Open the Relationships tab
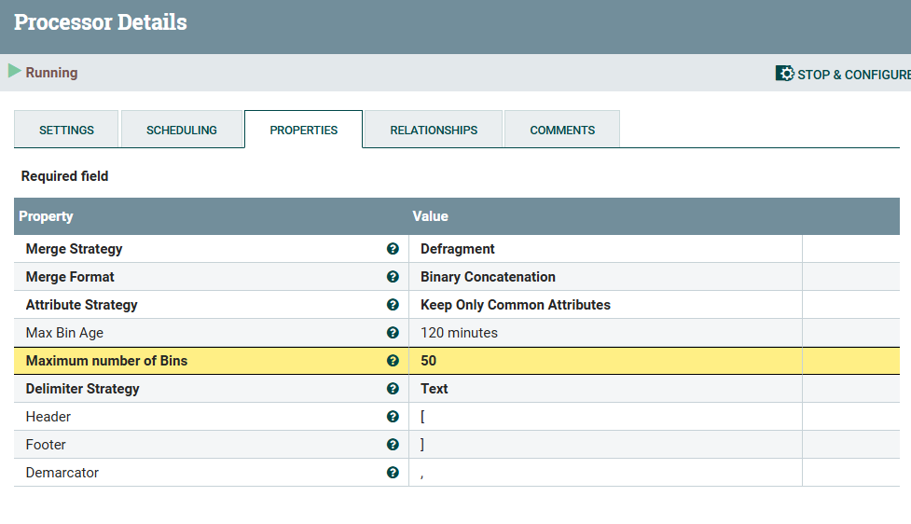Image resolution: width=911 pixels, height=524 pixels. coord(434,129)
